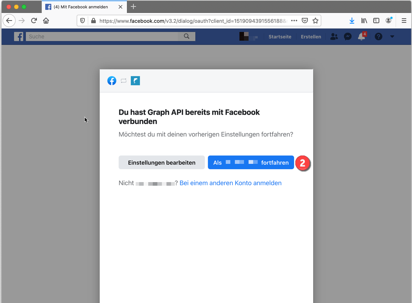
Task: Click the Facebook logo in header
Action: tap(19, 36)
